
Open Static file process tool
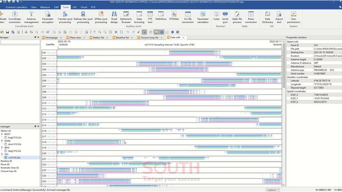237,17
